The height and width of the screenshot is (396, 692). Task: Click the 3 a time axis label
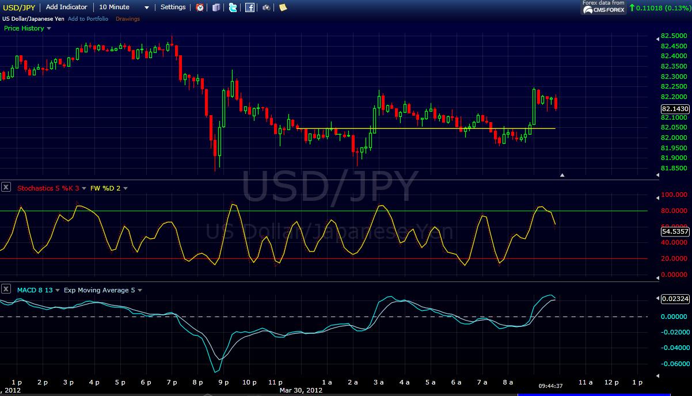click(378, 382)
